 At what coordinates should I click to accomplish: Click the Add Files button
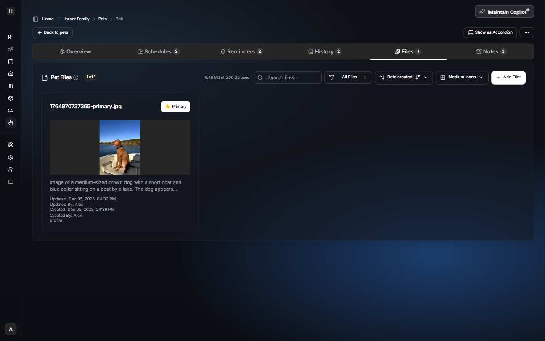(508, 77)
